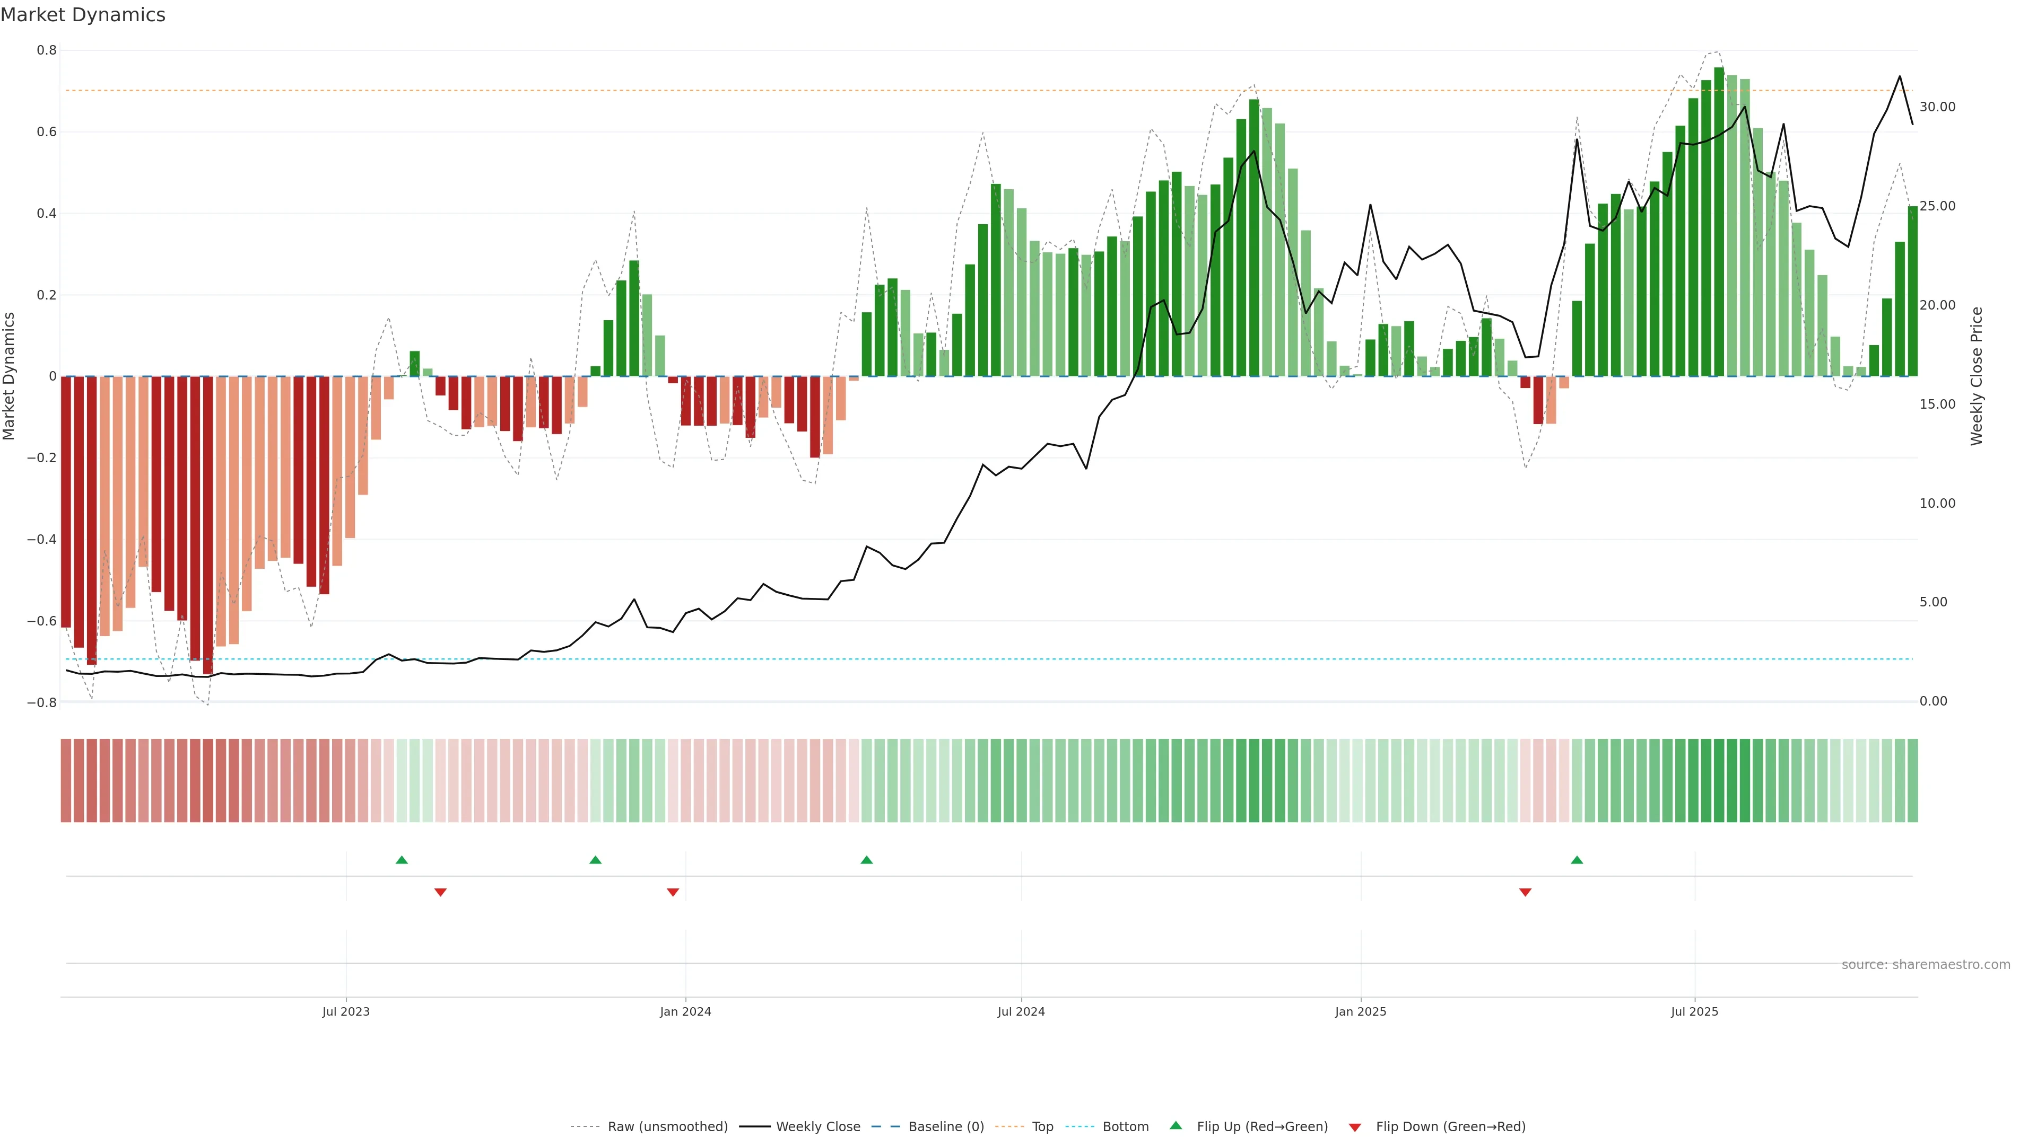Click the Market Dynamics chart title
Image resolution: width=2037 pixels, height=1145 pixels.
83,15
